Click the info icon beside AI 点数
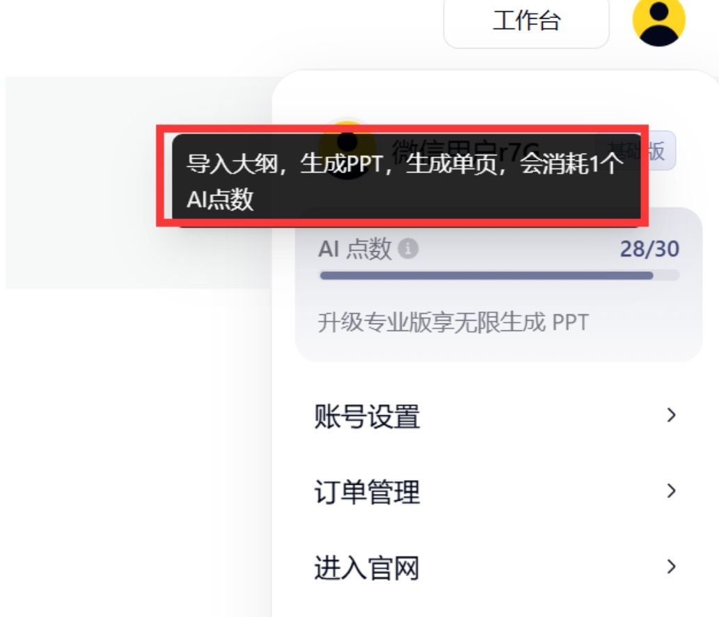Screen dimensions: 719x617 (408, 249)
